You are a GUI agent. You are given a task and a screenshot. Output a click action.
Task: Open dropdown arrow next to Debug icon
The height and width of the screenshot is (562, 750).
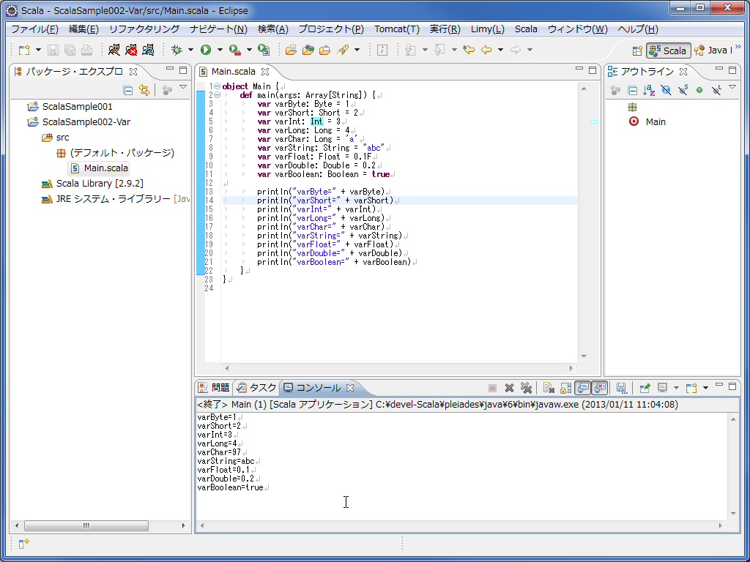coord(190,50)
